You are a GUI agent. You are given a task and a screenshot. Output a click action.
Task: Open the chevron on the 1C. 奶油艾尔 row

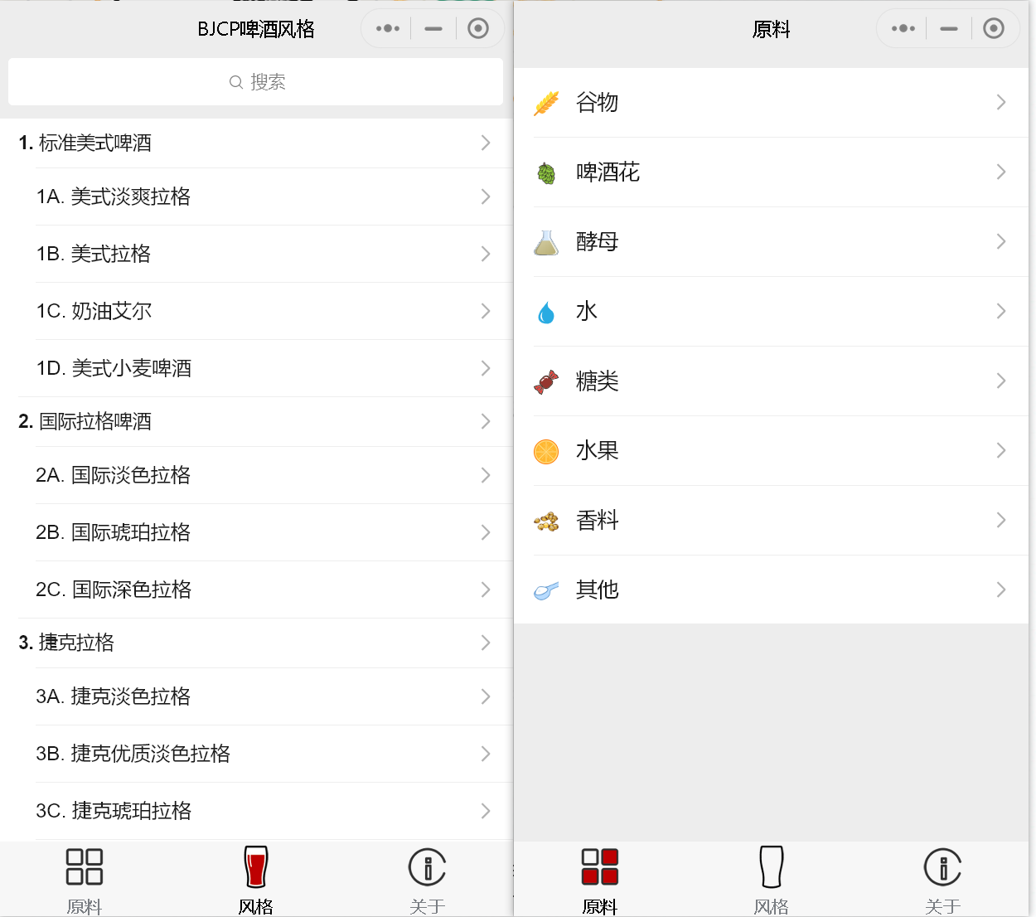486,311
